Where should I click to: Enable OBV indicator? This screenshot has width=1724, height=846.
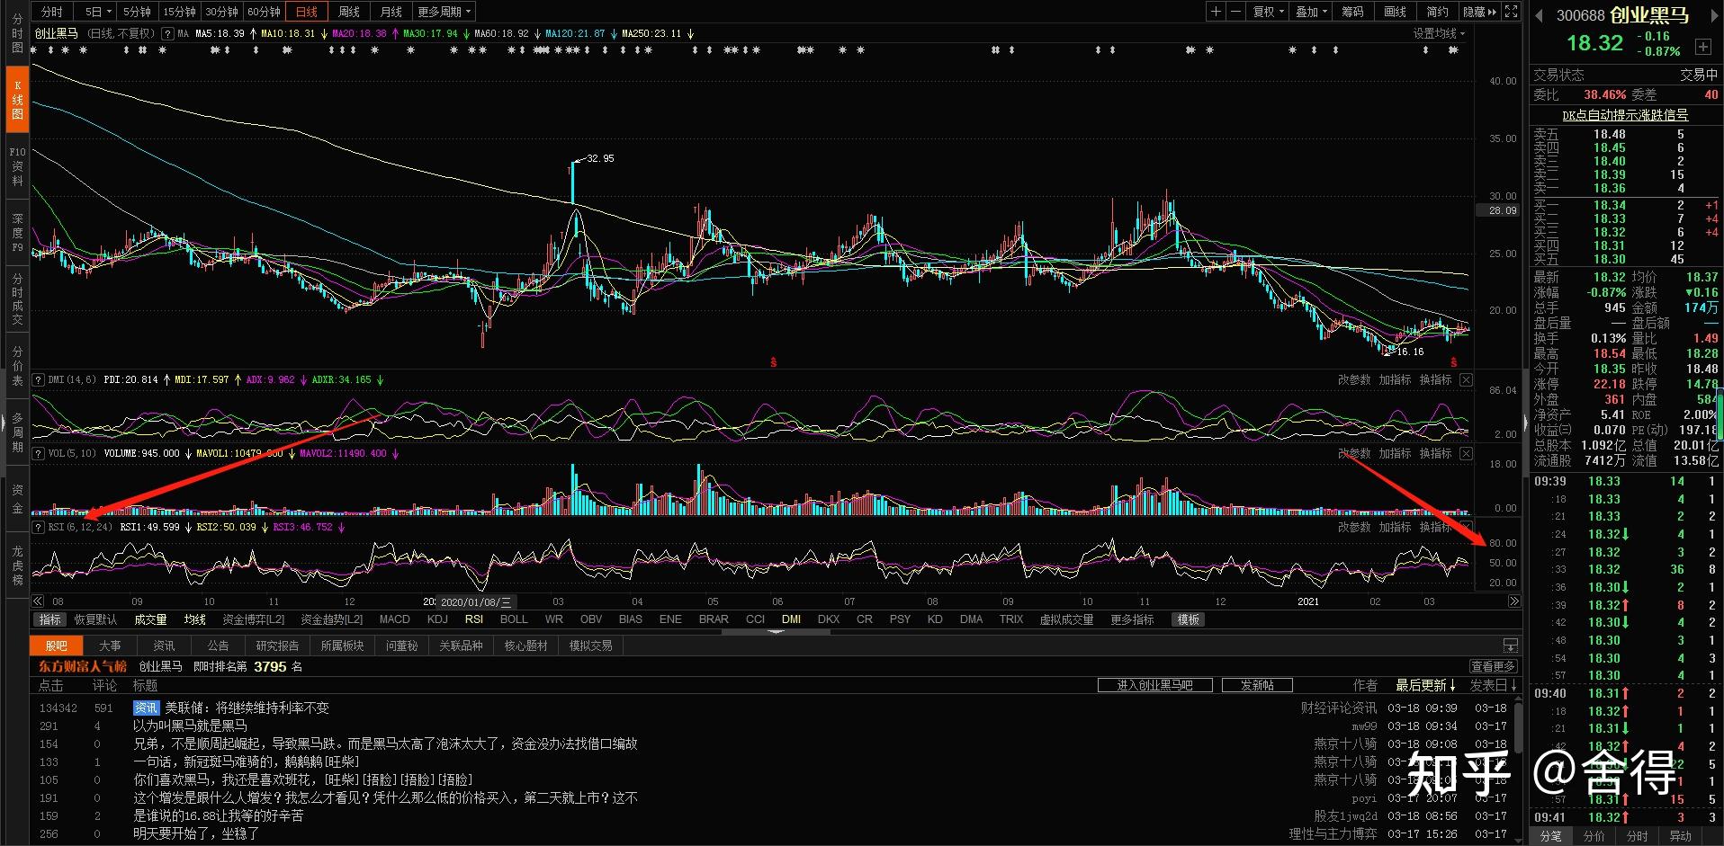591,619
